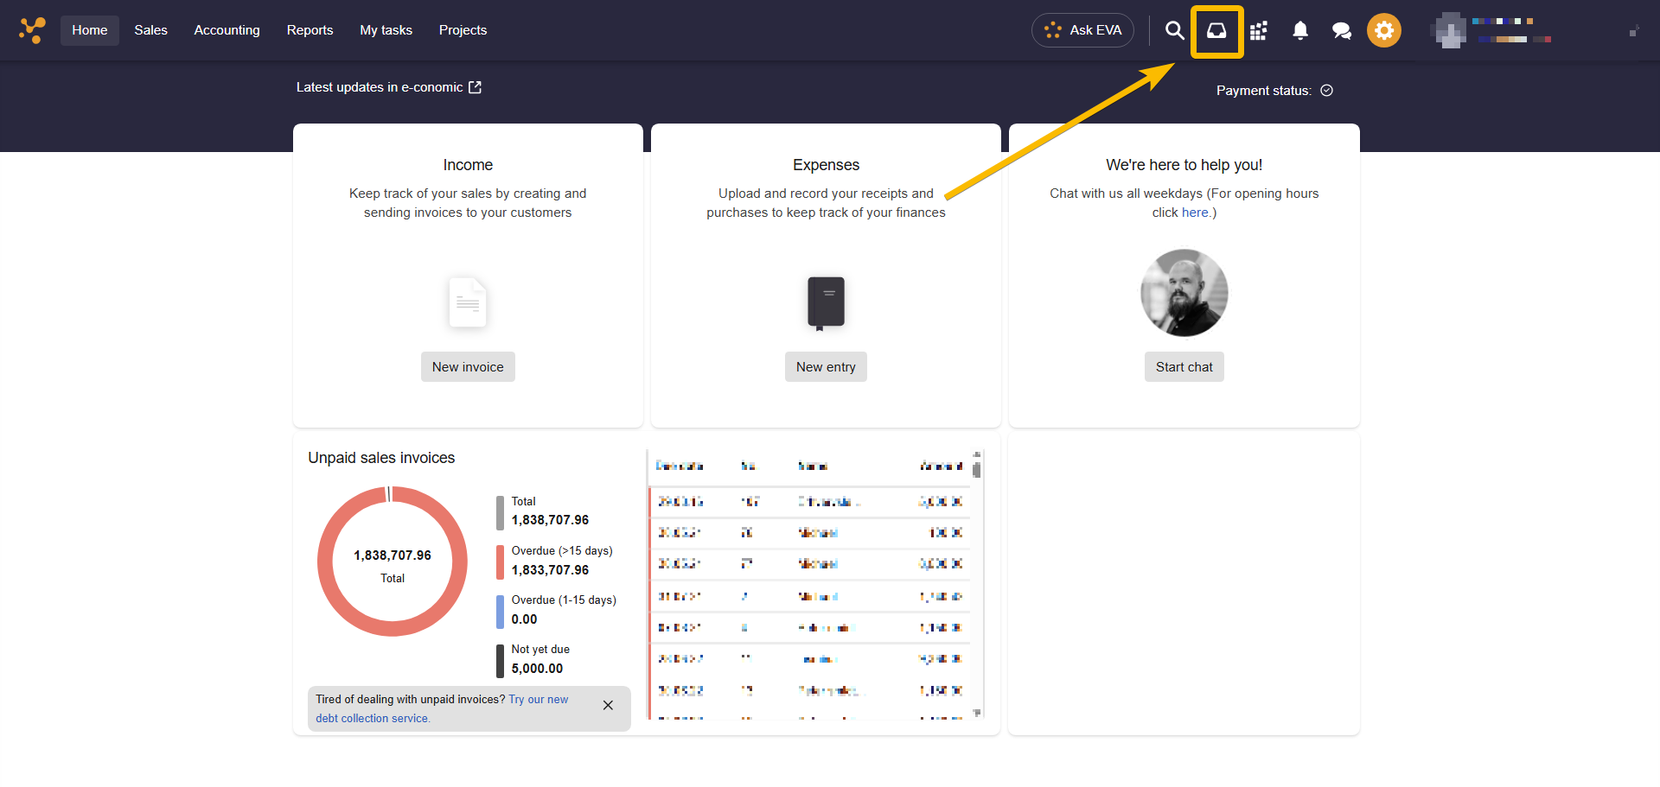Screen dimensions: 1660x787
Task: Click the Not yet due 5,000.00 value
Action: [537, 669]
